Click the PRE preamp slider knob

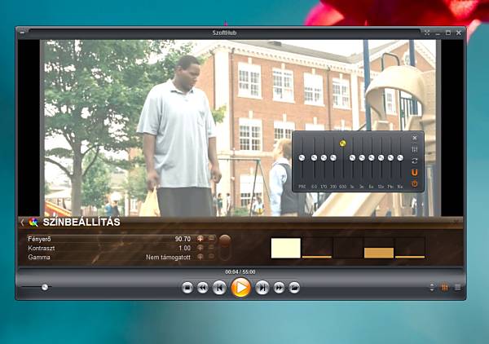[302, 158]
